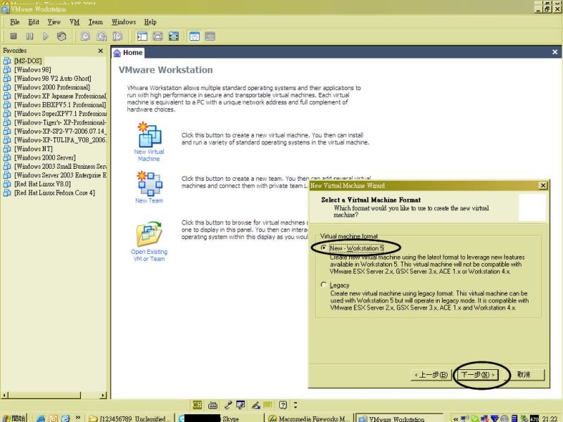Click the keyboard icon on the language bar
The image size is (563, 422).
coord(213,405)
